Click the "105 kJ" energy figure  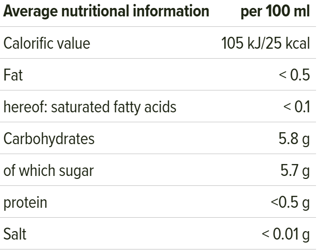tap(240, 43)
